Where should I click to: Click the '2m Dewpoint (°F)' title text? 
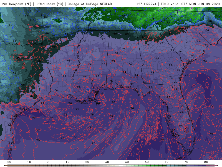point(17,4)
